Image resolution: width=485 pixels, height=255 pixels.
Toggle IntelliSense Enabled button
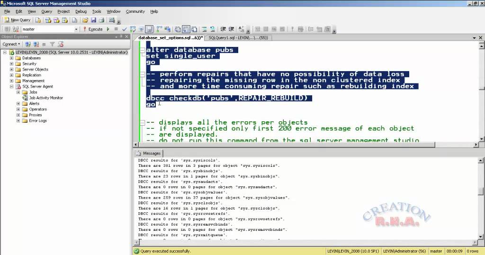[149, 29]
